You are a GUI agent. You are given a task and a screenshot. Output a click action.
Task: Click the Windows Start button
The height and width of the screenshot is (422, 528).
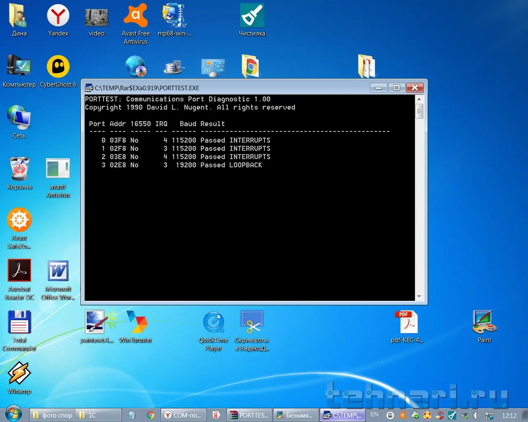pos(13,414)
